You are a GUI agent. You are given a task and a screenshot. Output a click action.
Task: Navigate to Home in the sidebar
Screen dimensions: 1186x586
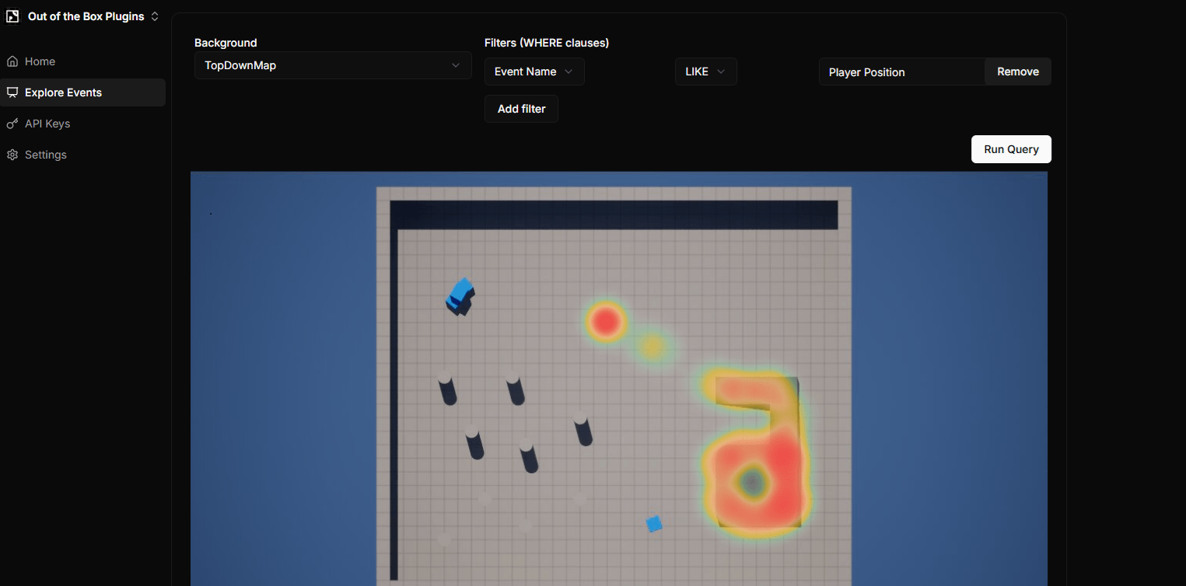pyautogui.click(x=40, y=61)
